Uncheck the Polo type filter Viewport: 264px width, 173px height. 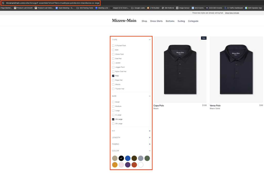[113, 76]
